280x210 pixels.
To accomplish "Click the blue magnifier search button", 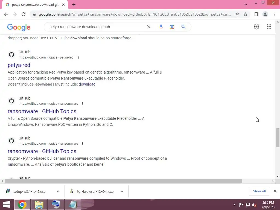I will [x=183, y=27].
